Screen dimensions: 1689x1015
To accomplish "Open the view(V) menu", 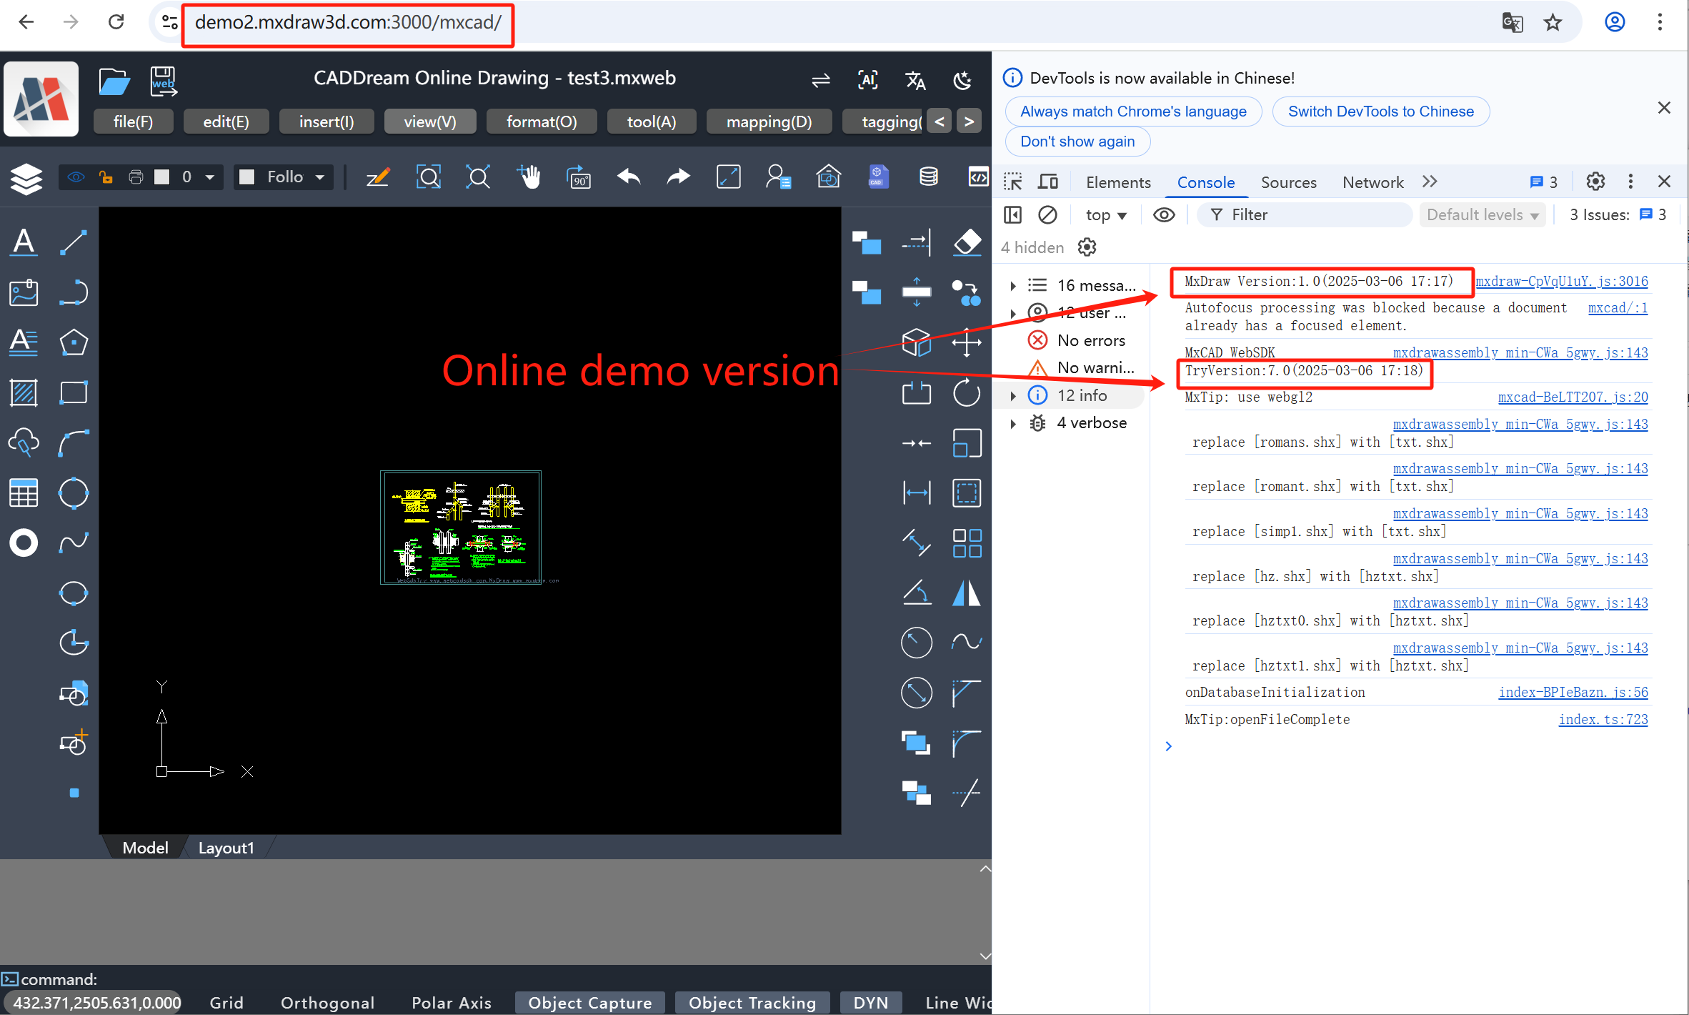I will pos(429,122).
